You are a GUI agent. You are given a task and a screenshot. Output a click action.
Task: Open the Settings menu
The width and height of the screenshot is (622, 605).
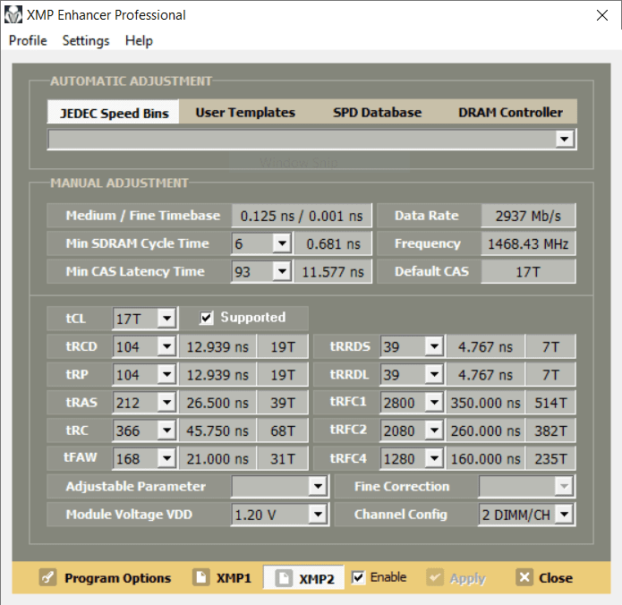pyautogui.click(x=86, y=40)
